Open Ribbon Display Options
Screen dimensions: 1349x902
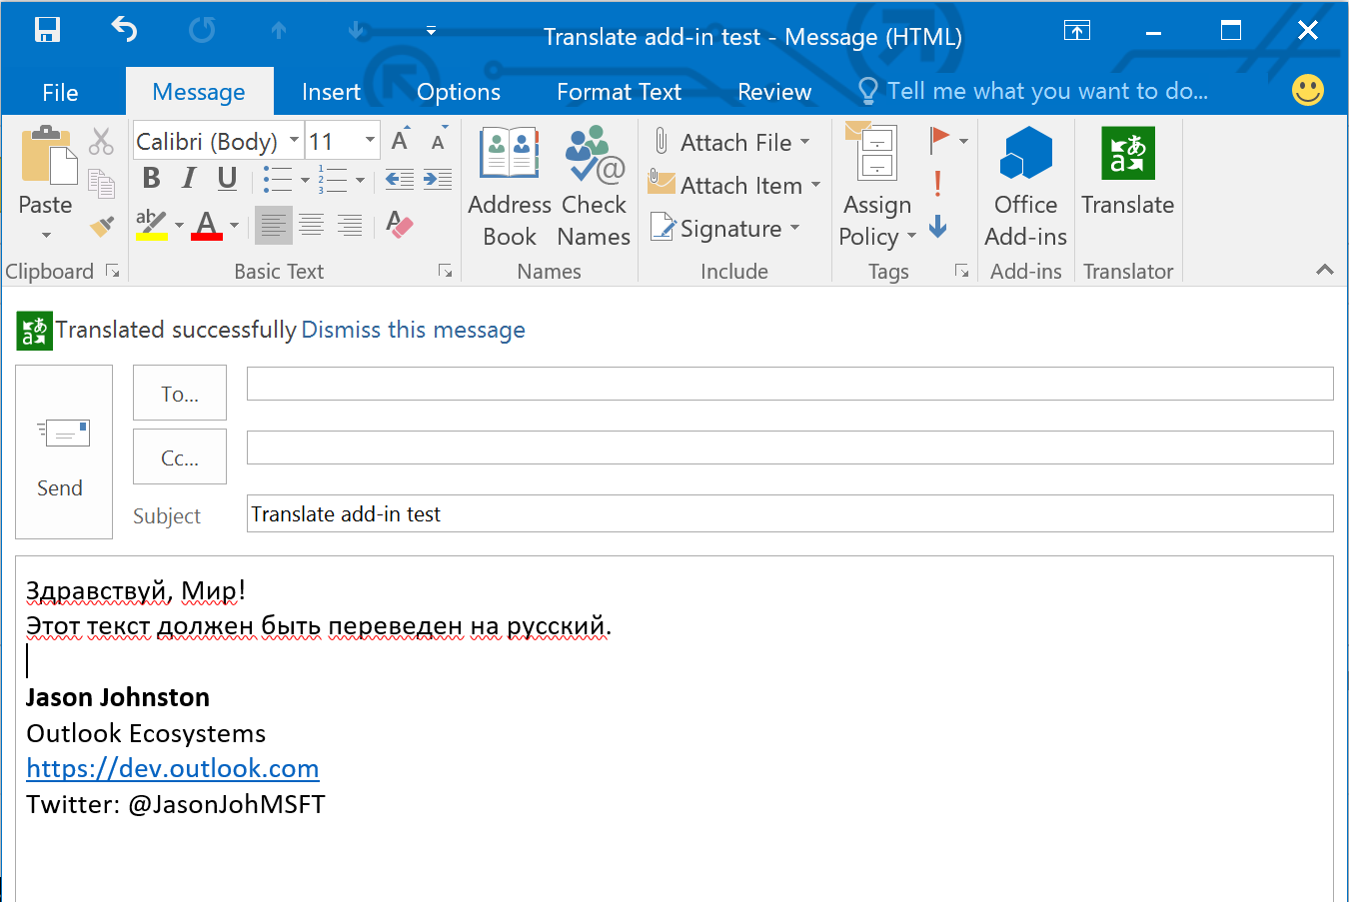[x=1076, y=31]
